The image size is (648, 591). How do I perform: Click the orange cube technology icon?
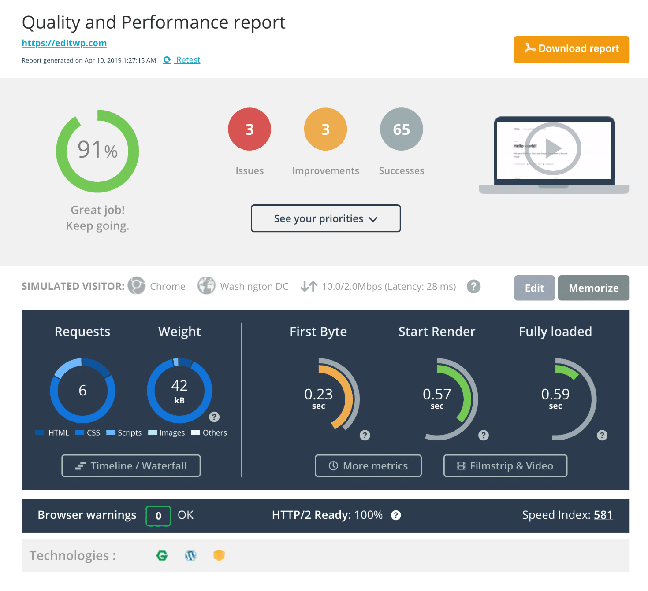219,556
